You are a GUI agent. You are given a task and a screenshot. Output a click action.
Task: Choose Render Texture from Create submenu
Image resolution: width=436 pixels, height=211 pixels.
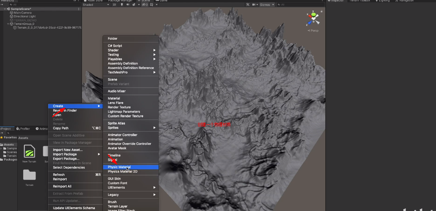pyautogui.click(x=131, y=107)
